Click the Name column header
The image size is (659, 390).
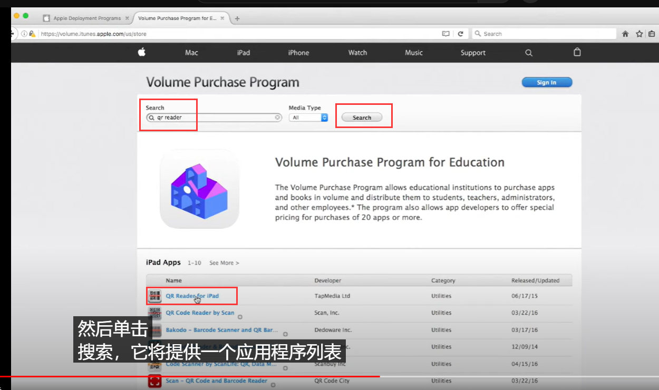pos(173,280)
